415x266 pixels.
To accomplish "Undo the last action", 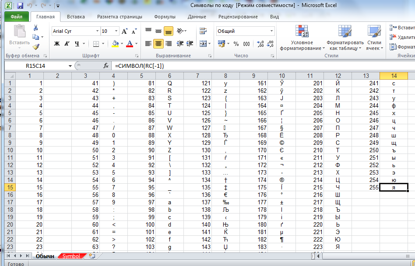I will [29, 5].
